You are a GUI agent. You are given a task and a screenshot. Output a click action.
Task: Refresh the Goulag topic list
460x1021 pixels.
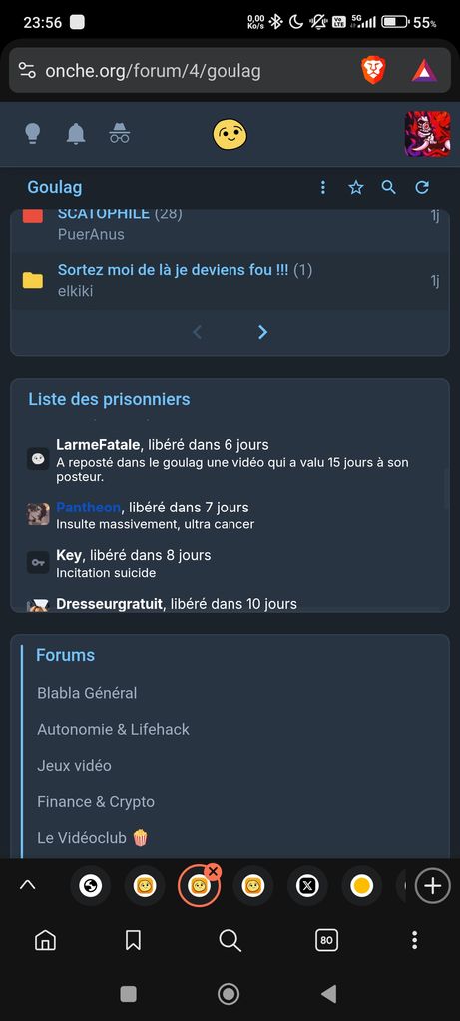point(422,188)
